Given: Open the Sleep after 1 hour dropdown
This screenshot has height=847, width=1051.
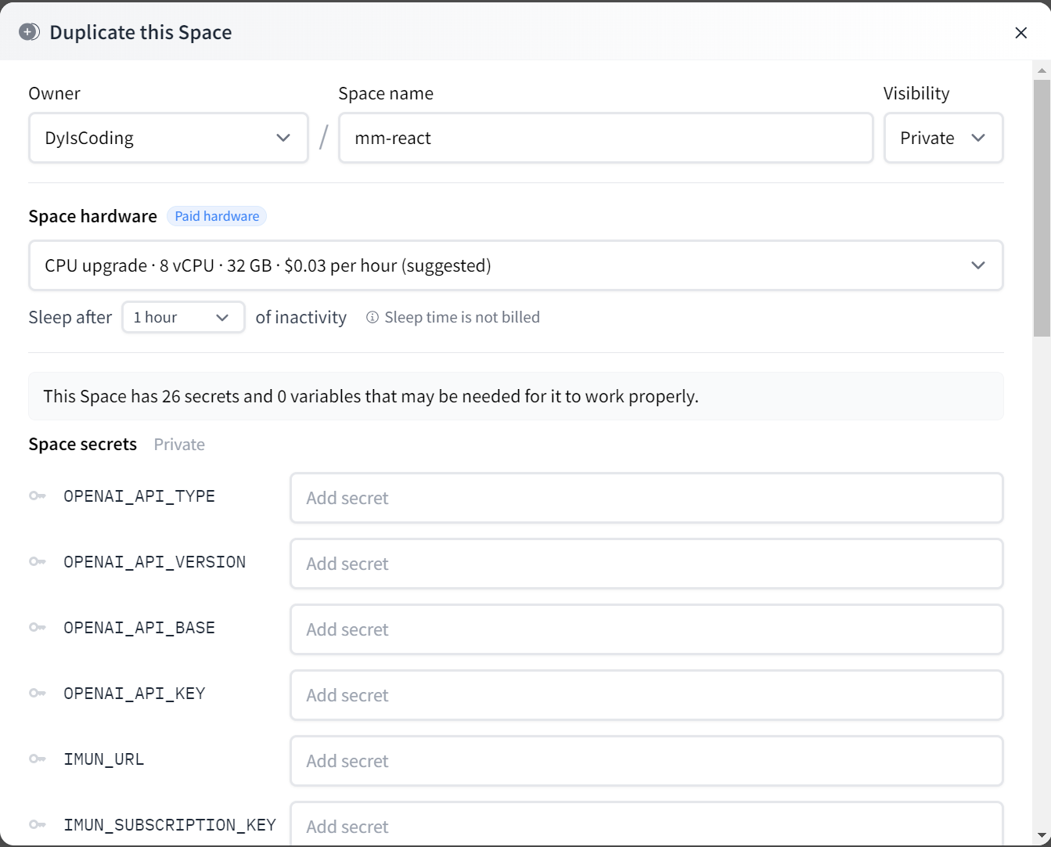Looking at the screenshot, I should [183, 317].
